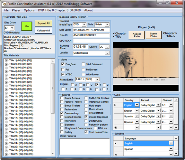Select first audio row arrow indicator

coord(115,105)
